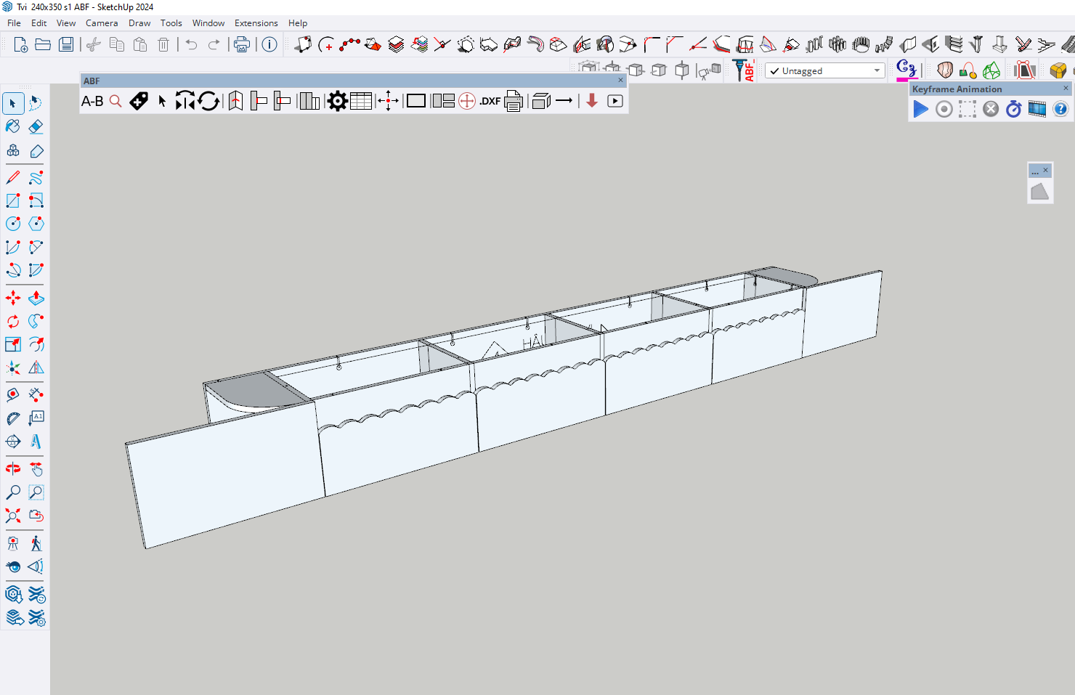Click the ABF DXF export icon

tap(490, 101)
